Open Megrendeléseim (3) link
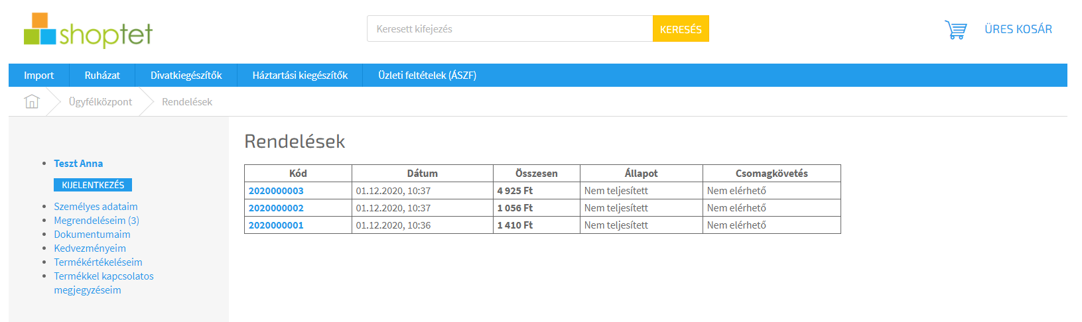Screen dimensions: 1082x322 pyautogui.click(x=96, y=220)
